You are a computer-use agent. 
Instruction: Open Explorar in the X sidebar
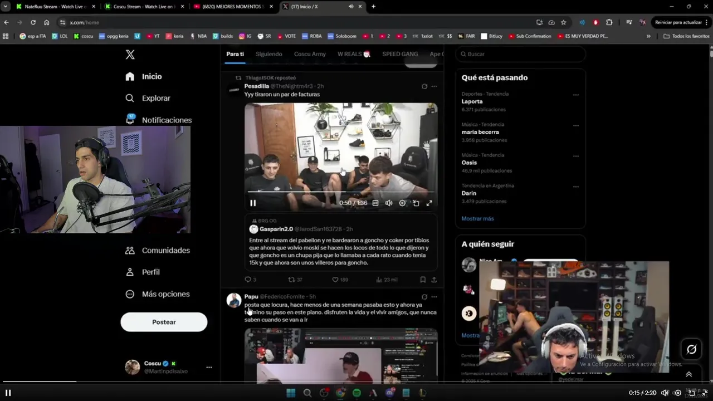point(148,98)
